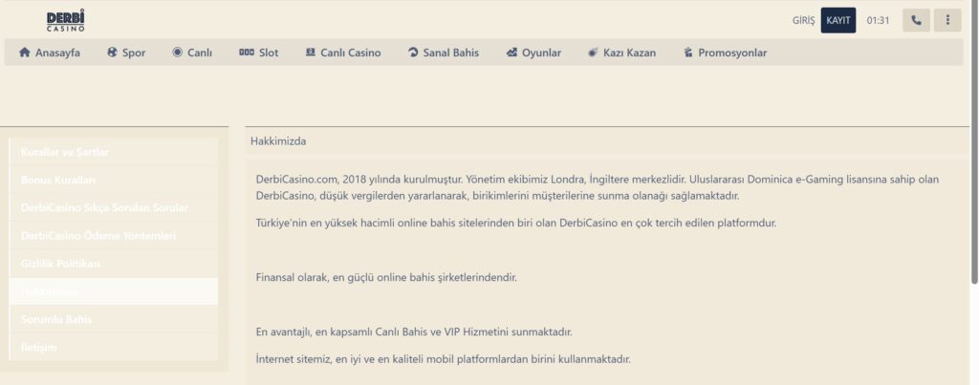This screenshot has width=979, height=385.
Task: Open Kurallar ve Şartlar in sidebar
Action: pyautogui.click(x=114, y=152)
